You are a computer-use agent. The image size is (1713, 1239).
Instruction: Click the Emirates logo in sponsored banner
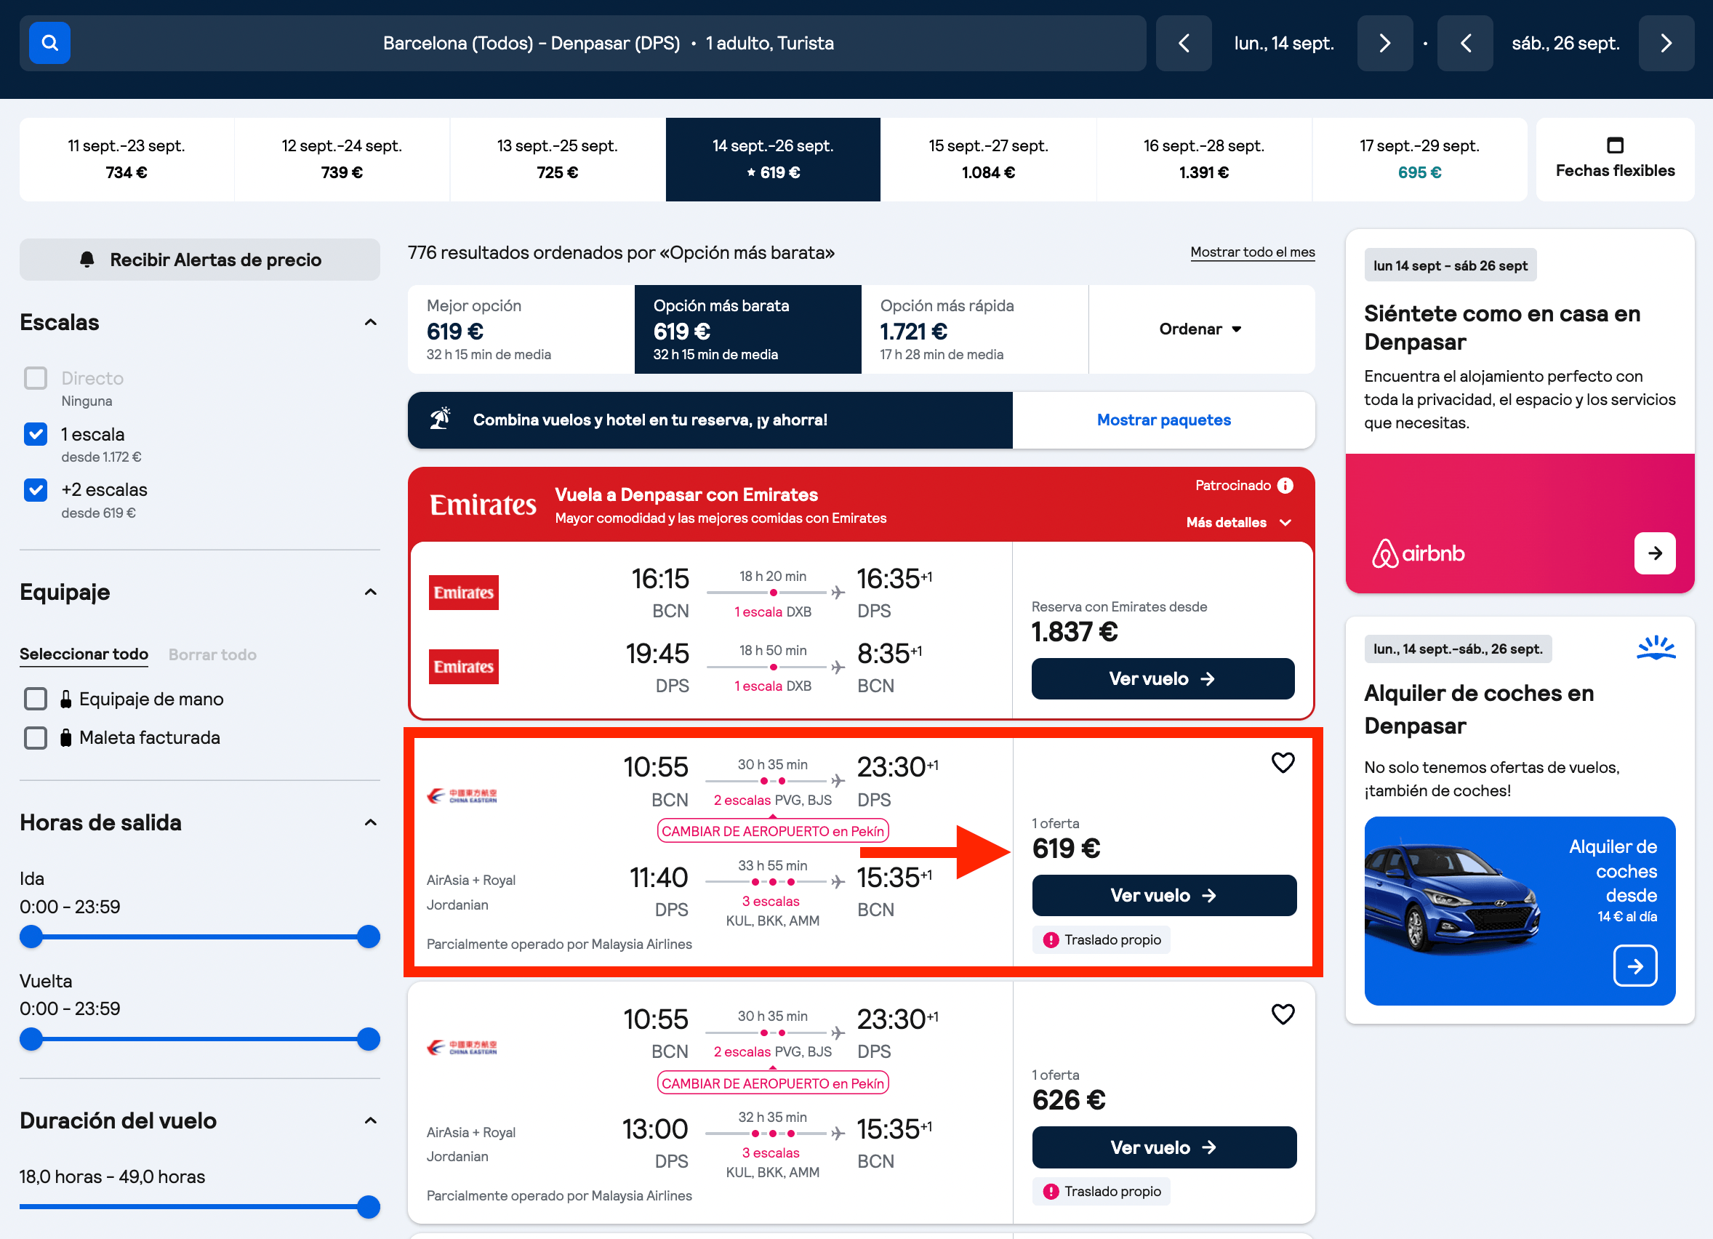click(483, 505)
